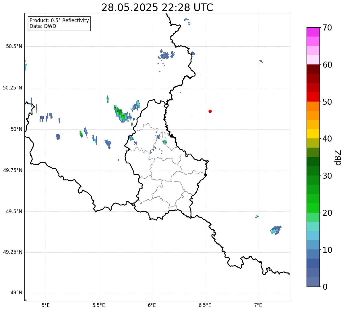Screen dimensions: 345x311
Task: Click the colorbar tick label '0'
Action: tap(325, 287)
